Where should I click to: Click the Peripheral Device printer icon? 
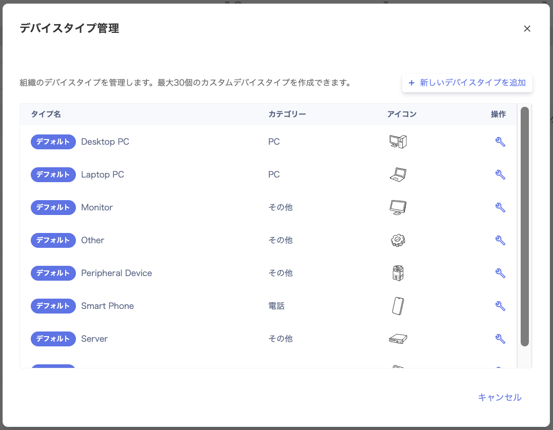398,273
